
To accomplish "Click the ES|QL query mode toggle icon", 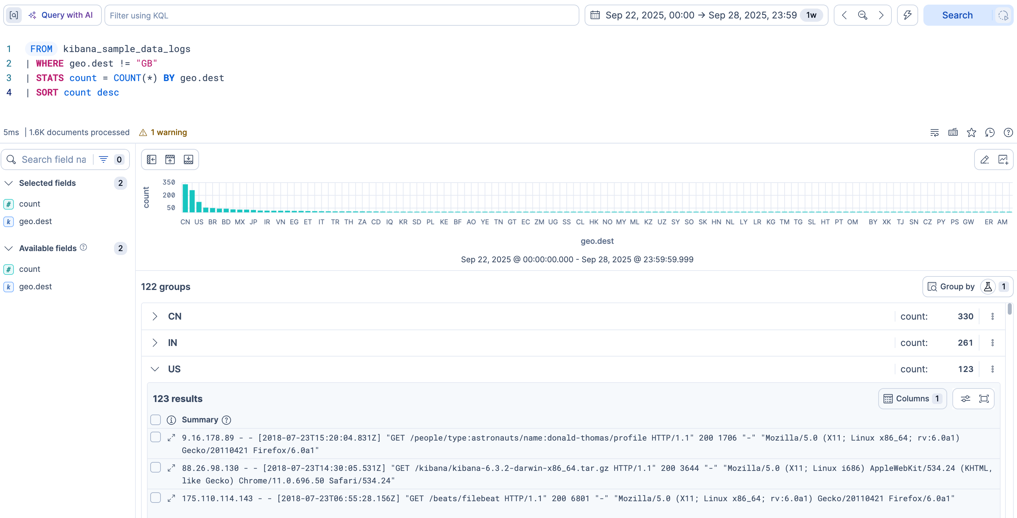I will (14, 15).
